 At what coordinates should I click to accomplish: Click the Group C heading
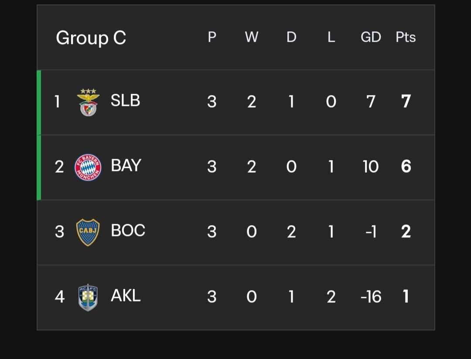(91, 38)
